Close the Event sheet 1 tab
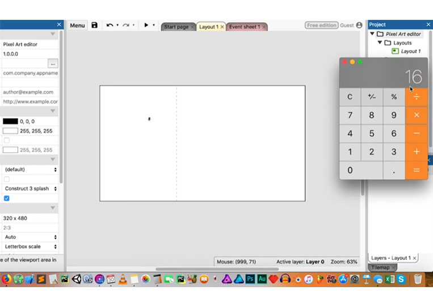The height and width of the screenshot is (307, 433). (264, 27)
